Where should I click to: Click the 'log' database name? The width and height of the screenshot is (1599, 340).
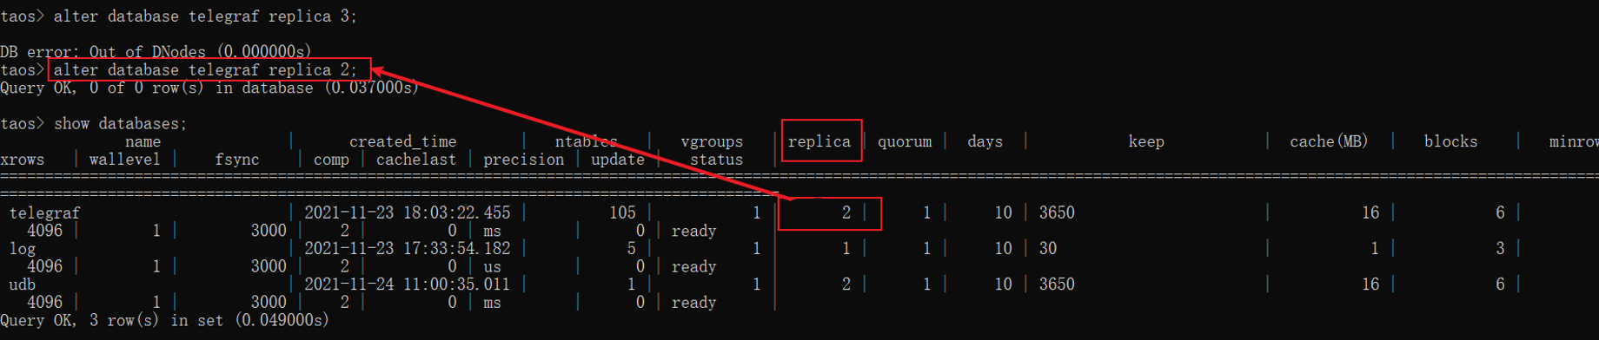22,249
